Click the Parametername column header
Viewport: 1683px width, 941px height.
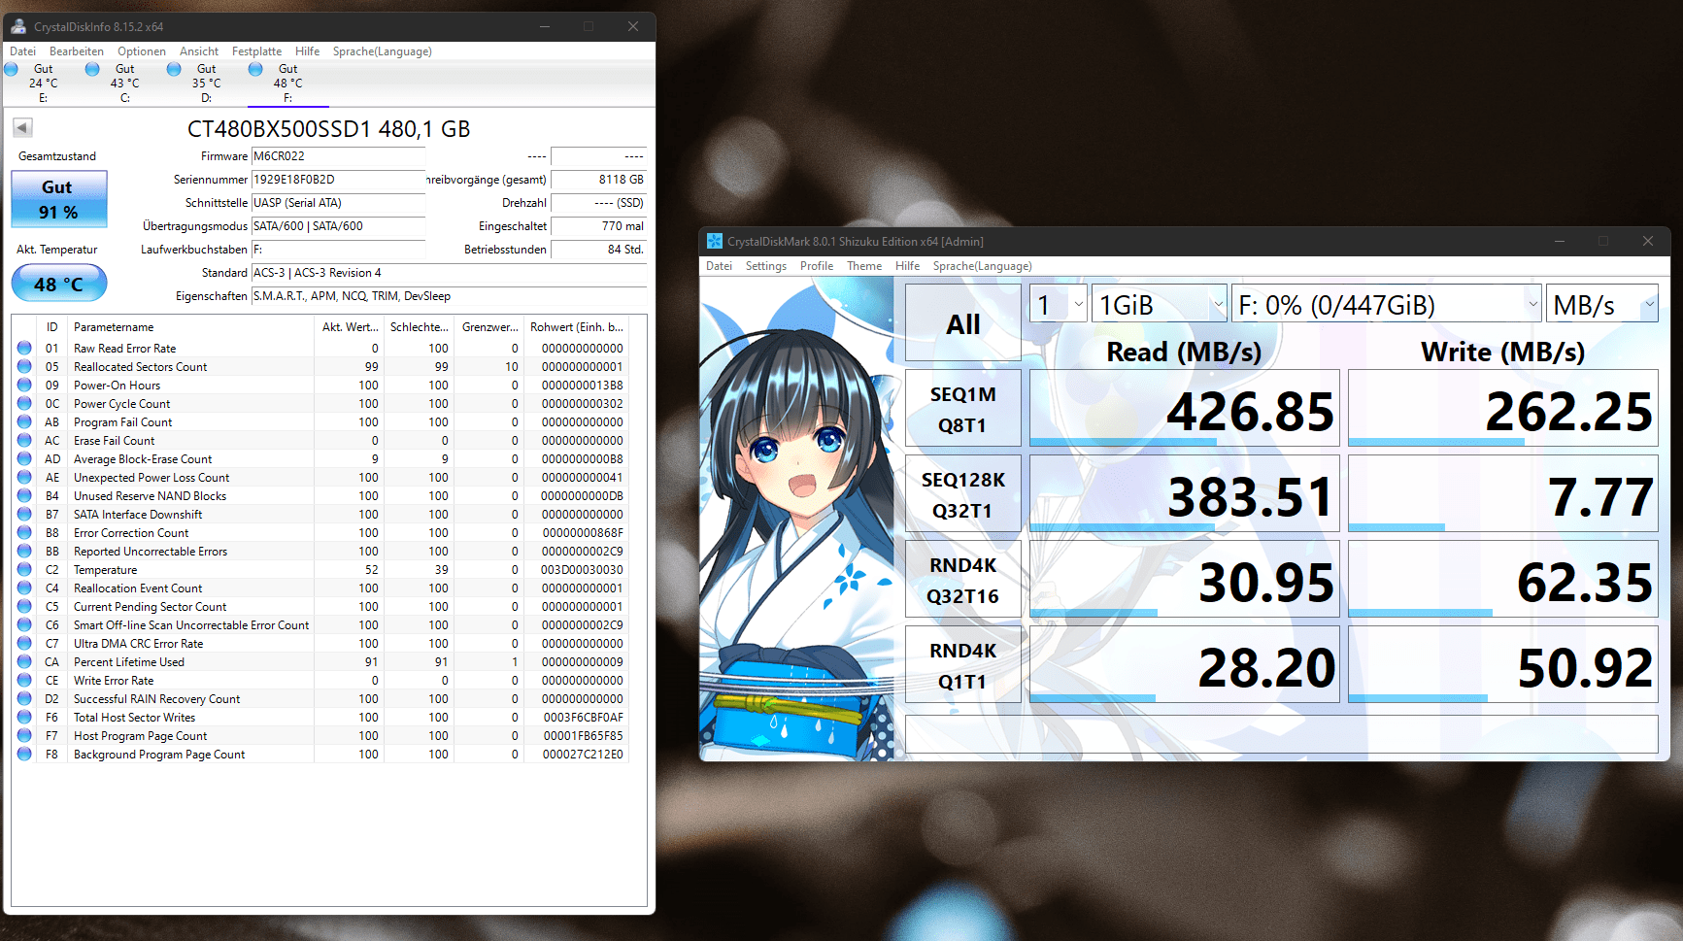coord(190,327)
